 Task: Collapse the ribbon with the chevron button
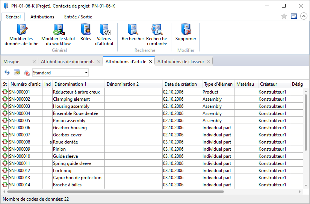tap(304, 17)
